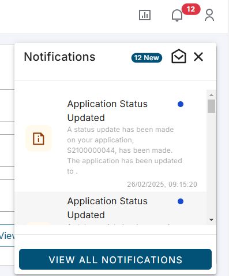Mark all as read envelope icon
The width and height of the screenshot is (229, 276).
179,57
